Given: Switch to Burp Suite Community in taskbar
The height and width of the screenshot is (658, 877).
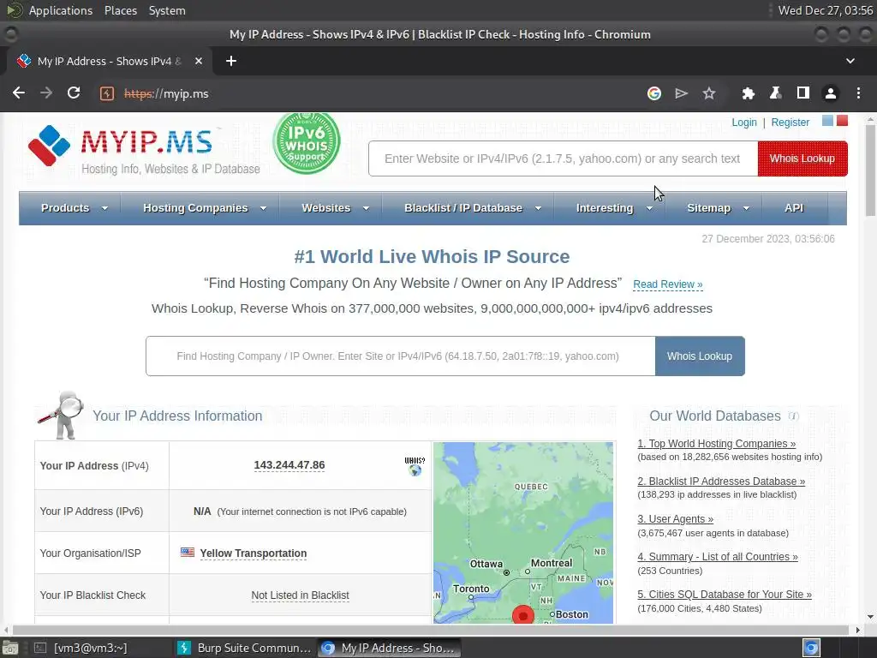Looking at the screenshot, I should [244, 648].
